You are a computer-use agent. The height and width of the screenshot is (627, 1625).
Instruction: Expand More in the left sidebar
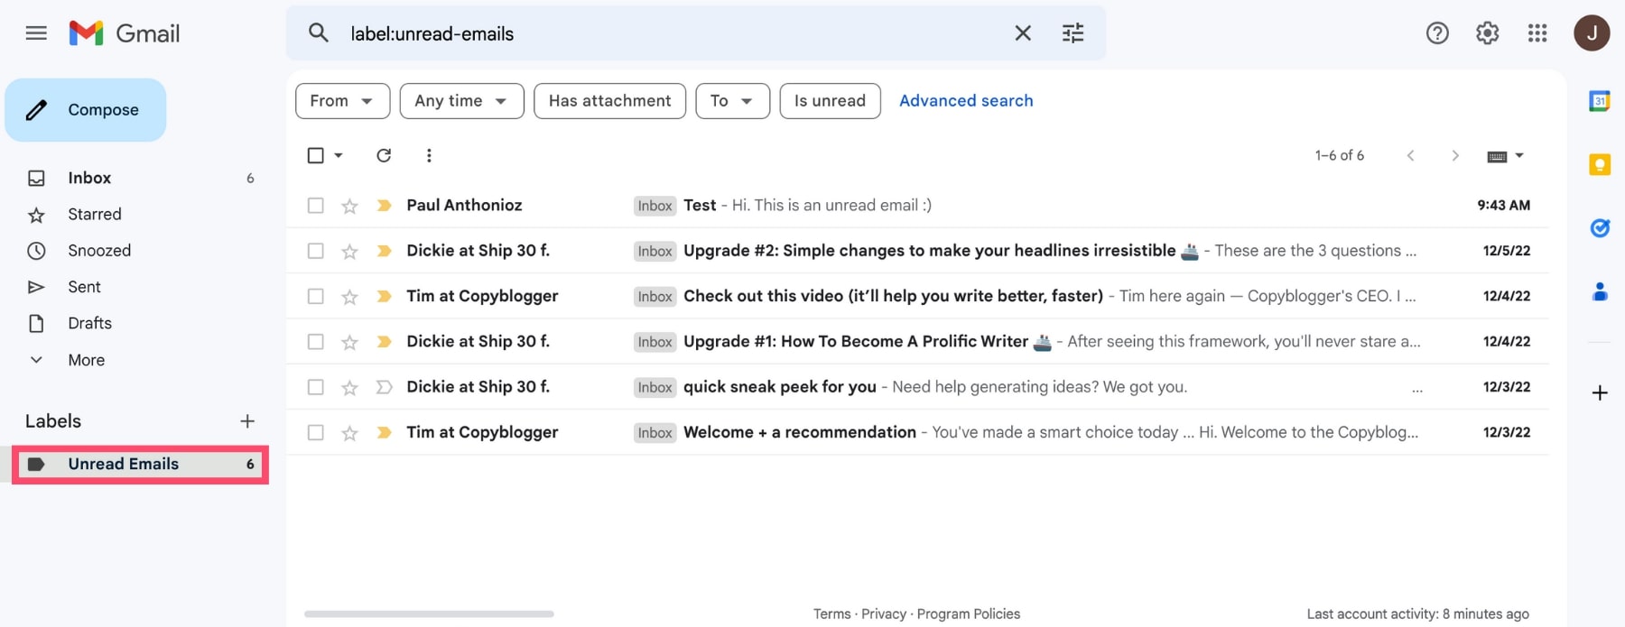(x=86, y=360)
